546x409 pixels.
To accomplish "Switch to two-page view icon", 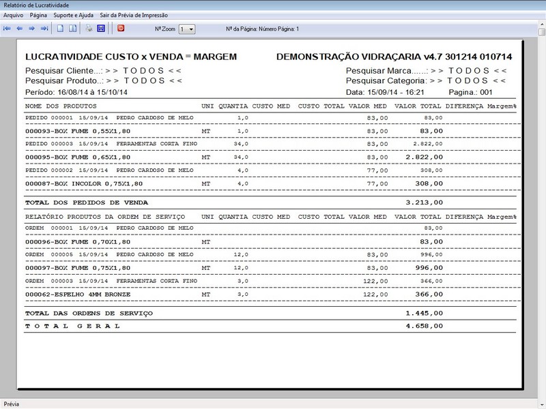I will coord(72,29).
